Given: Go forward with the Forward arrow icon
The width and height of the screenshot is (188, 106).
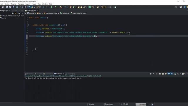Looking at the screenshot, I should (x=110, y=7).
